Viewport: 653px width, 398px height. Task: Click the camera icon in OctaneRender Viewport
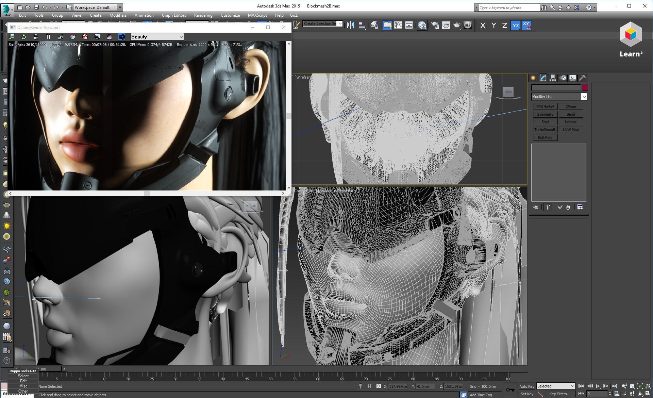[x=122, y=37]
